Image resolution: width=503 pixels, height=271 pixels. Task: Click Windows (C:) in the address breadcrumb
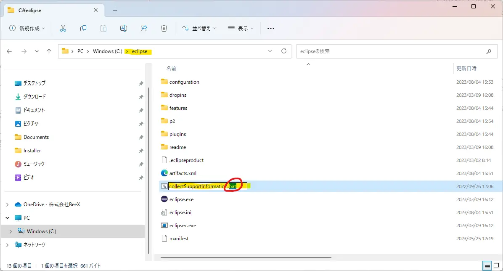[x=108, y=51]
